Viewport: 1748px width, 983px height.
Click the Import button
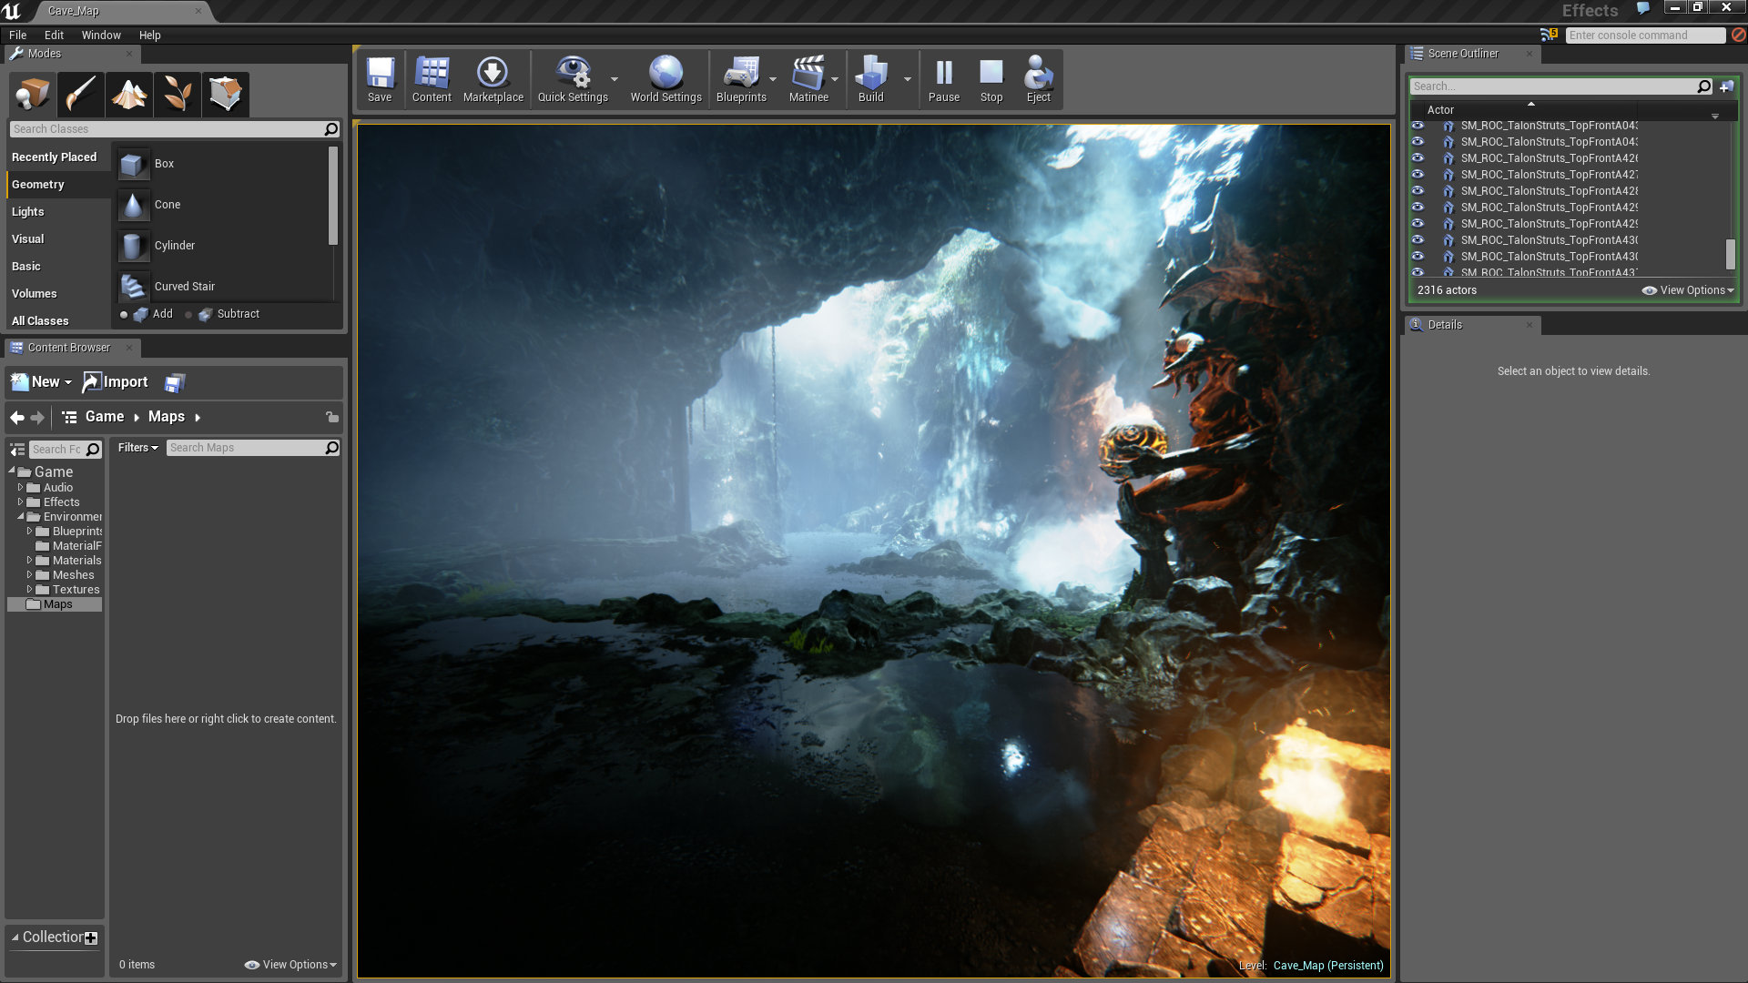pyautogui.click(x=116, y=382)
